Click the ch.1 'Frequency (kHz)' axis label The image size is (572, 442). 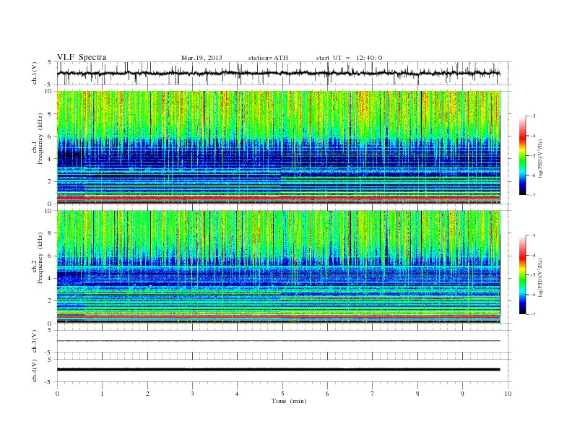pos(40,139)
